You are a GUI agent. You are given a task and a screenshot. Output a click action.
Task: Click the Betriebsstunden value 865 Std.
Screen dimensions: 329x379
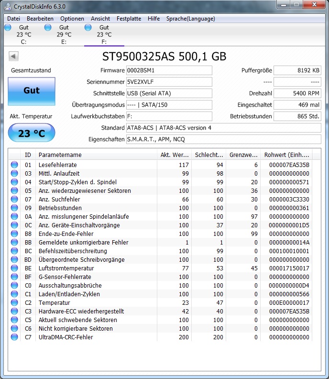297,116
